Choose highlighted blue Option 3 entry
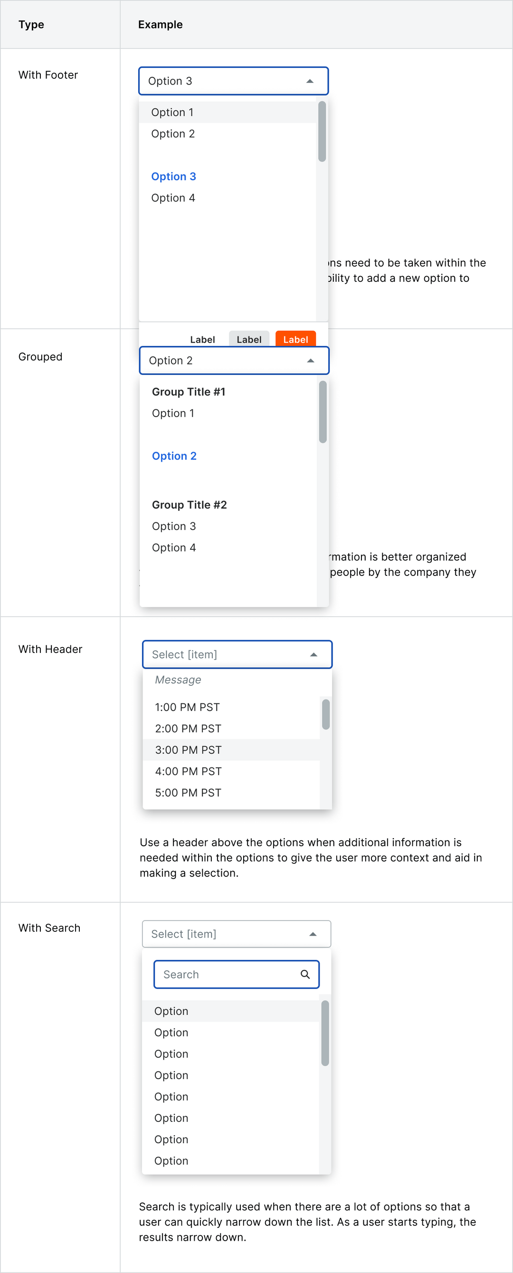 coord(173,176)
